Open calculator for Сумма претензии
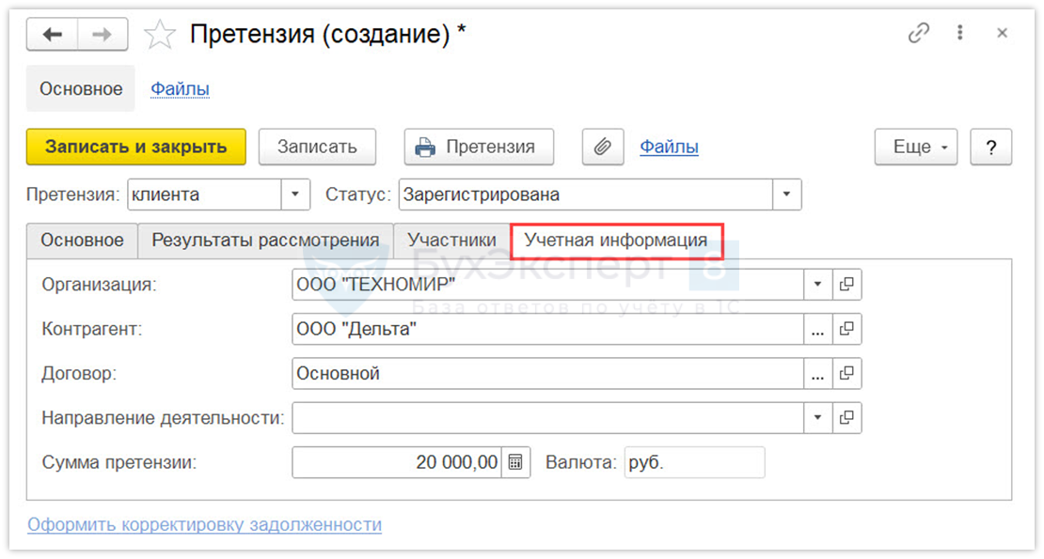This screenshot has height=559, width=1044. click(x=515, y=462)
